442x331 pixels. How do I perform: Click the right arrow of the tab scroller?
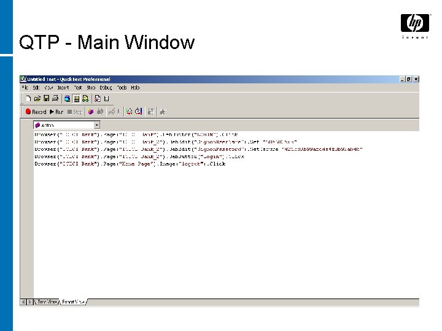30,302
